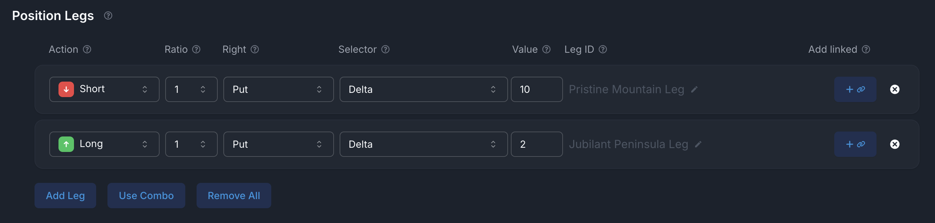
Task: Open the Short action dropdown
Action: (104, 90)
